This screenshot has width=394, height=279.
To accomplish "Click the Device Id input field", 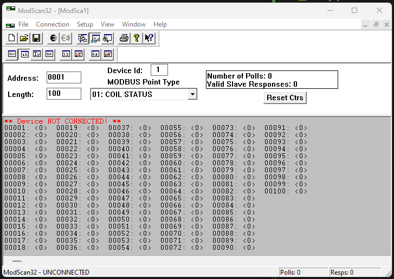I will [159, 70].
